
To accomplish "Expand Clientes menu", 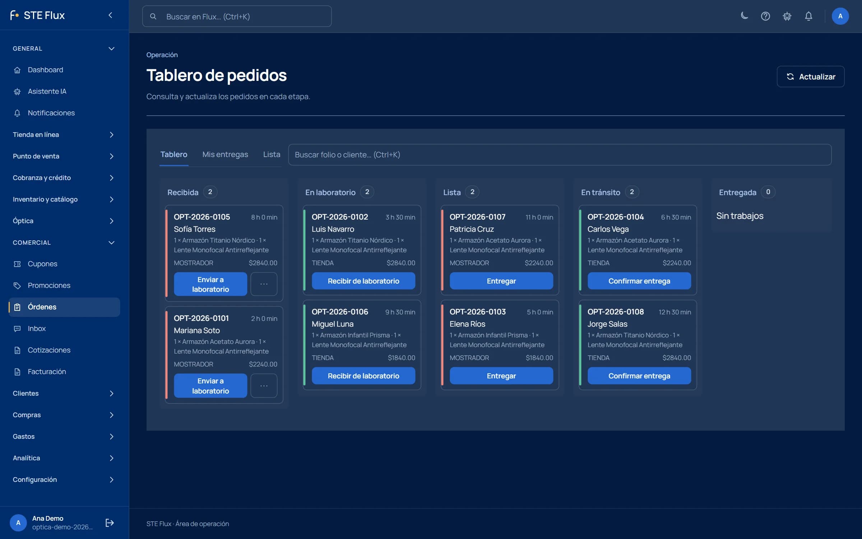I will click(x=65, y=393).
